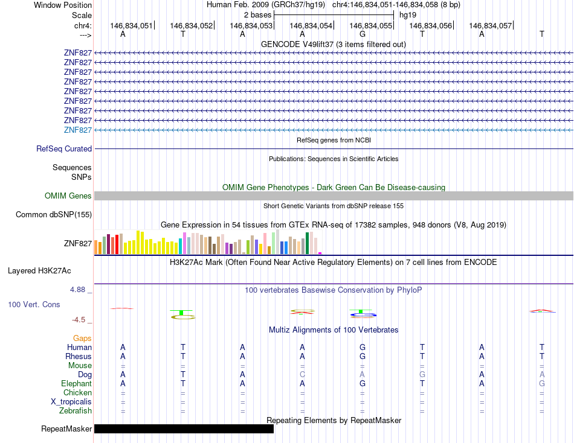Click the Window Position track label
574x443 pixels.
[63, 5]
